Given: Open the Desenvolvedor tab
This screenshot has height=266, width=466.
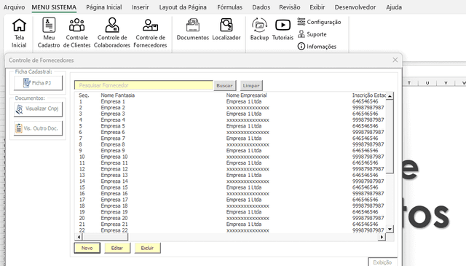Looking at the screenshot, I should [355, 7].
